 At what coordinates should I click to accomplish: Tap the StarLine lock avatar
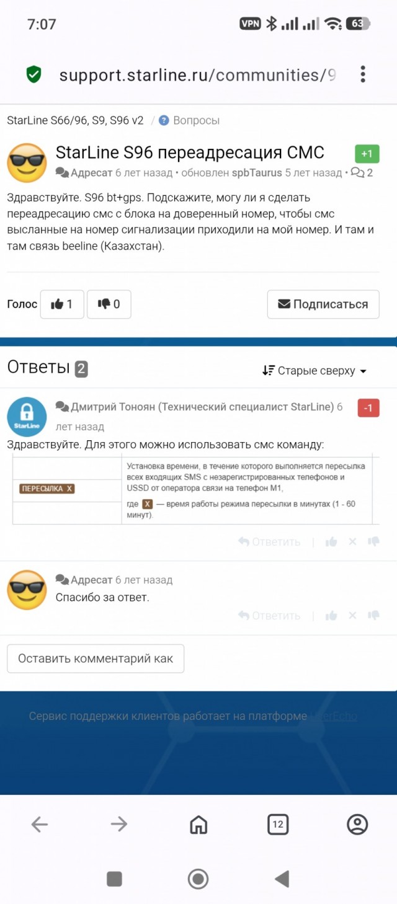(27, 417)
